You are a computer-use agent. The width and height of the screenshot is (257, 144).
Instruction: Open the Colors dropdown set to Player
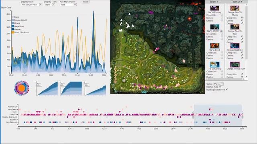click(x=219, y=84)
